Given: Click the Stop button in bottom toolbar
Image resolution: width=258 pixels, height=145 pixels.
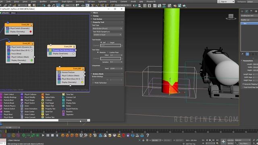Looking at the screenshot, I should 52,135.
